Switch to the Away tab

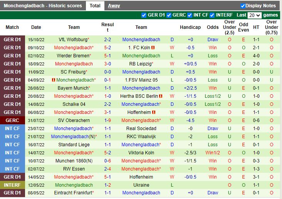click(114, 6)
